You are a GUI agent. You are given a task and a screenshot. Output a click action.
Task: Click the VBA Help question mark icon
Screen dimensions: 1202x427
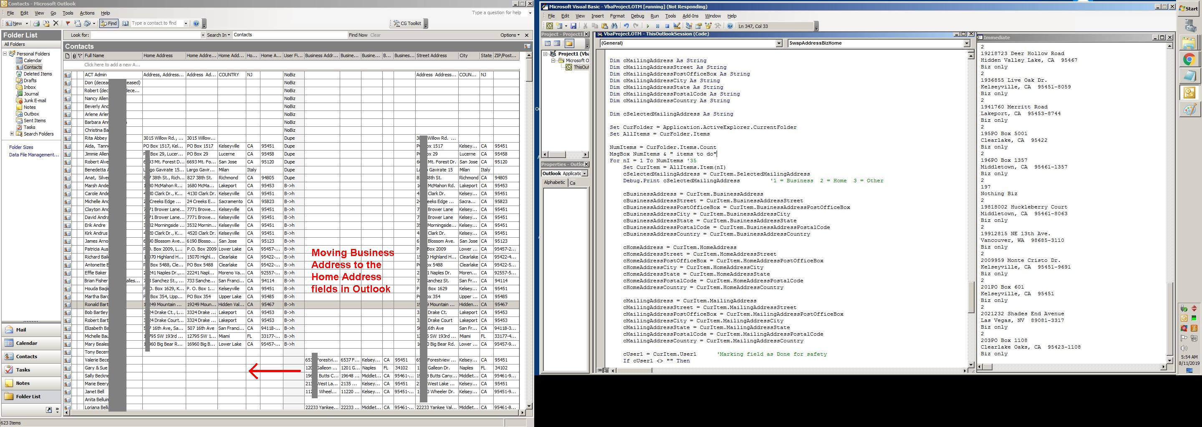730,26
